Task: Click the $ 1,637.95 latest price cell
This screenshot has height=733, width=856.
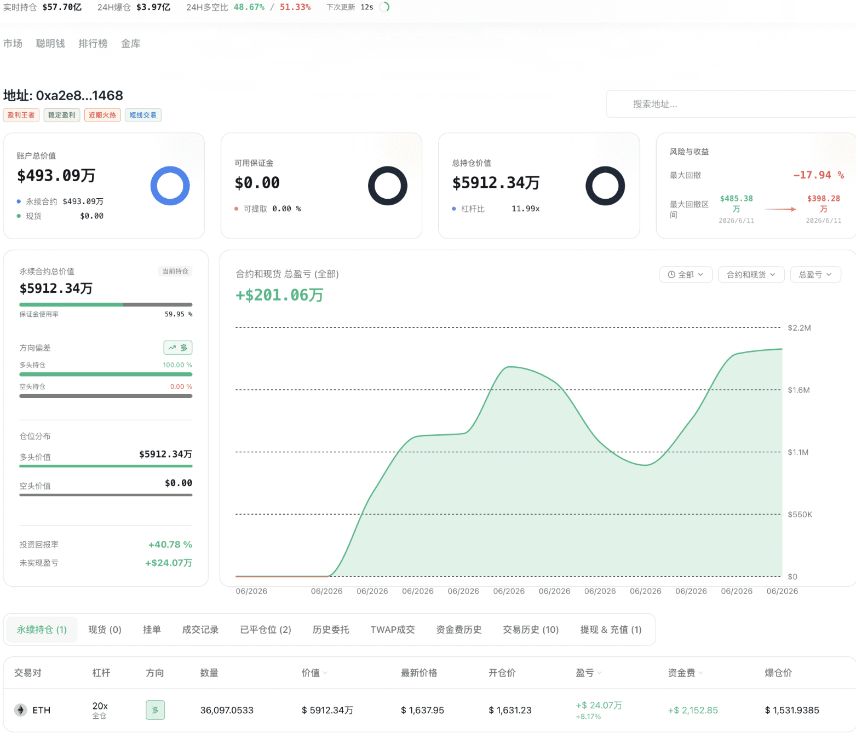Action: point(422,710)
